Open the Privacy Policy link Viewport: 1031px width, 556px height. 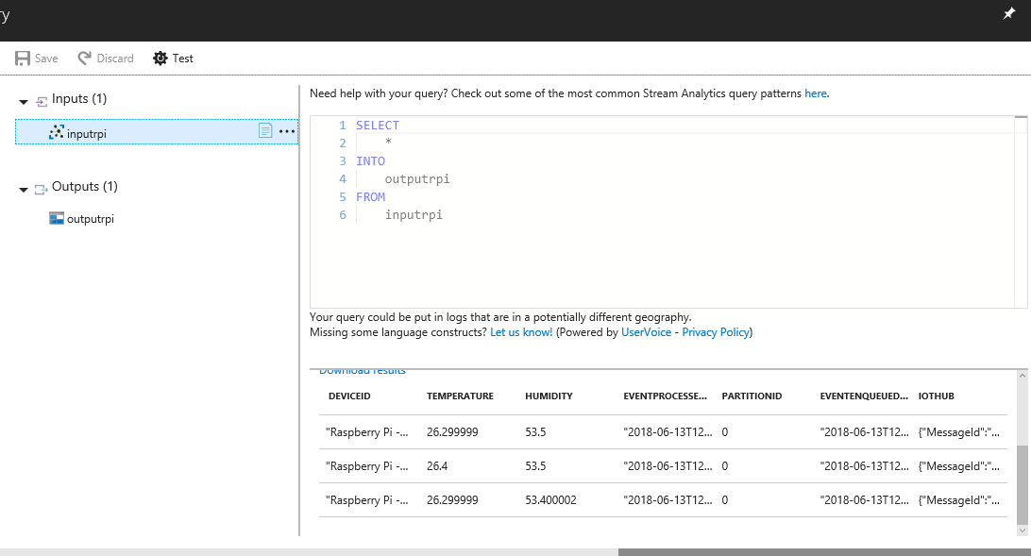(715, 331)
